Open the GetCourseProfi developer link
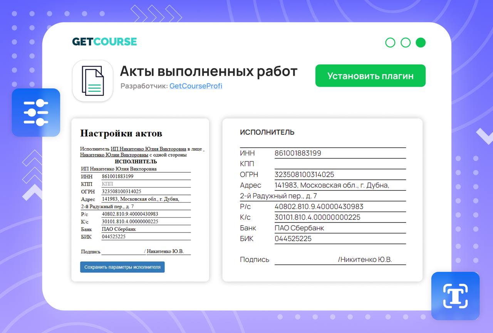The height and width of the screenshot is (333, 493). (x=196, y=86)
